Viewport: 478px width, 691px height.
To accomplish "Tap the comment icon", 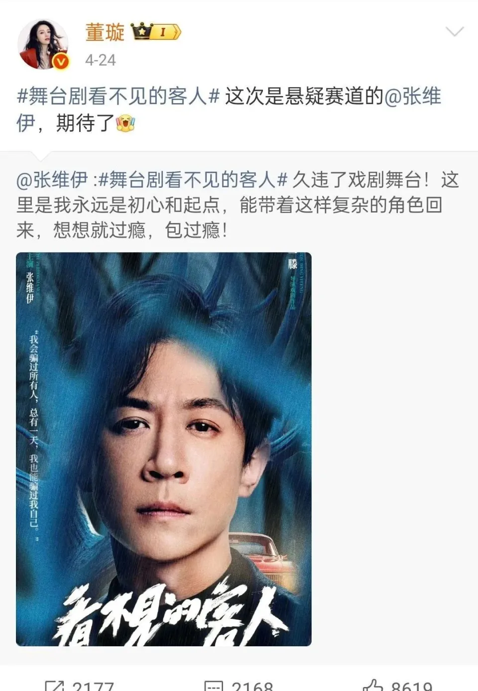I will pos(214,685).
